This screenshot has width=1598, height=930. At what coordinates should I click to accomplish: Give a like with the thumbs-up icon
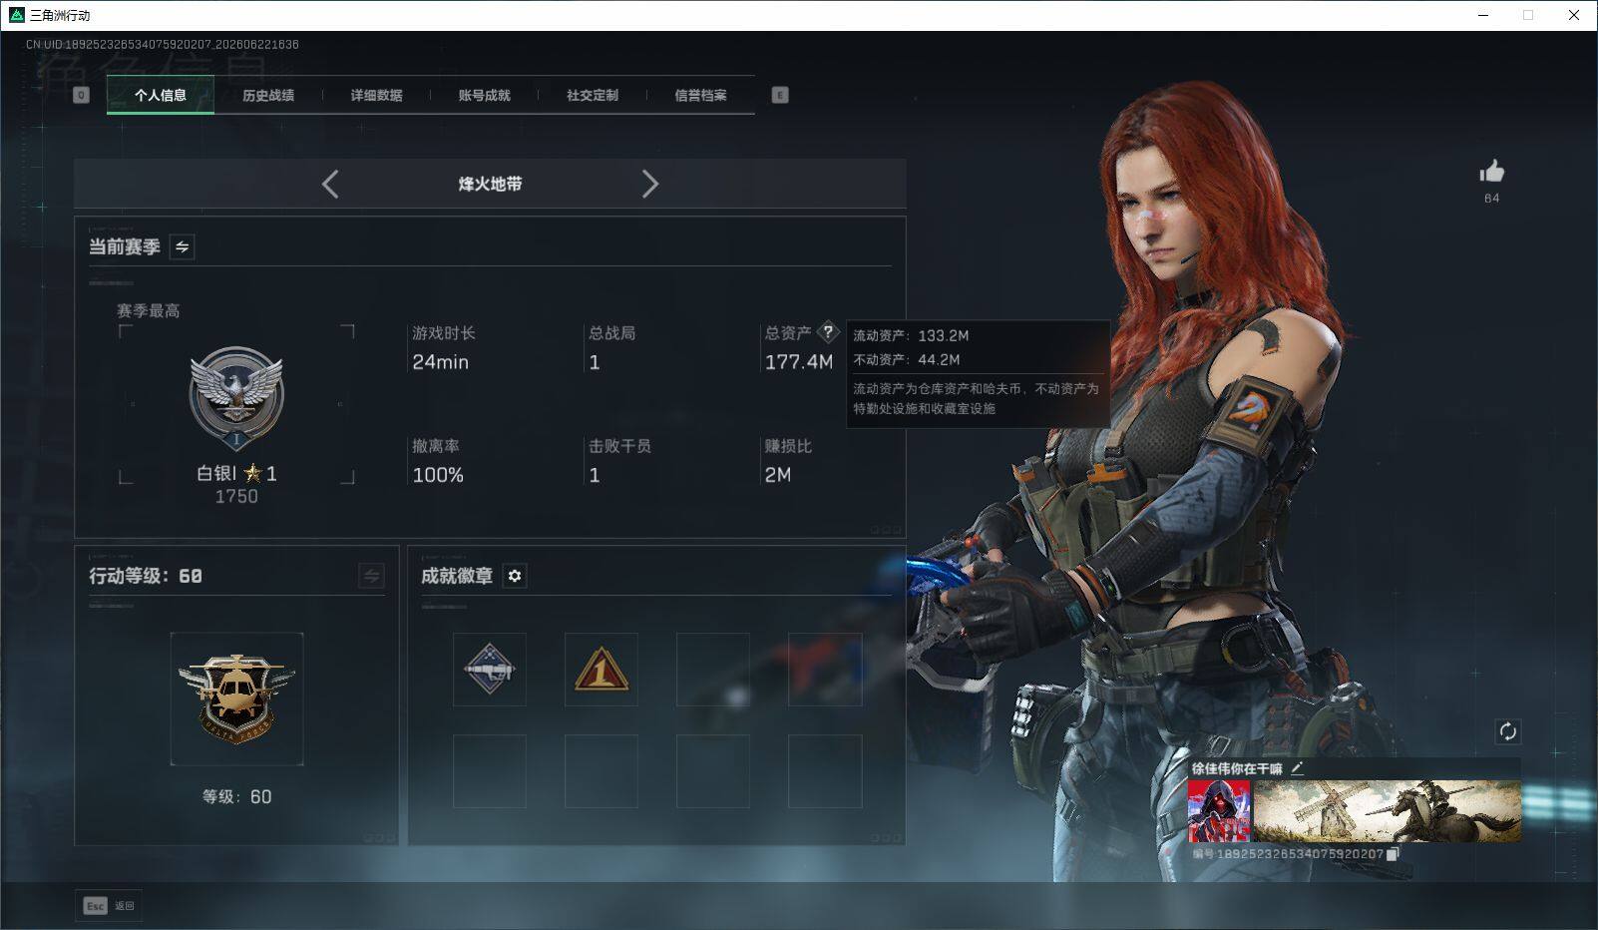tap(1492, 172)
